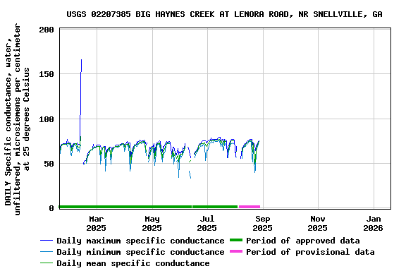Click the light blue minimum line legend swatch
The height and width of the screenshot is (271, 406).
[x=47, y=252]
